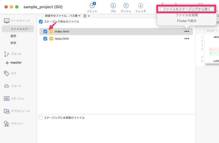
Task: Select the news.html file name
Action: coord(62,39)
